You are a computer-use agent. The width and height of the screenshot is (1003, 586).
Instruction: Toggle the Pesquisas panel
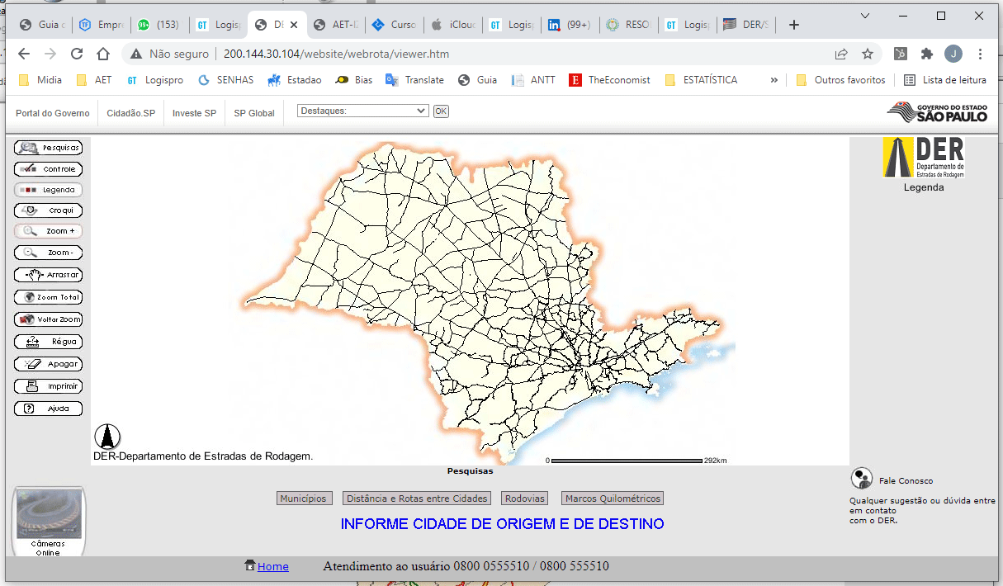(48, 147)
